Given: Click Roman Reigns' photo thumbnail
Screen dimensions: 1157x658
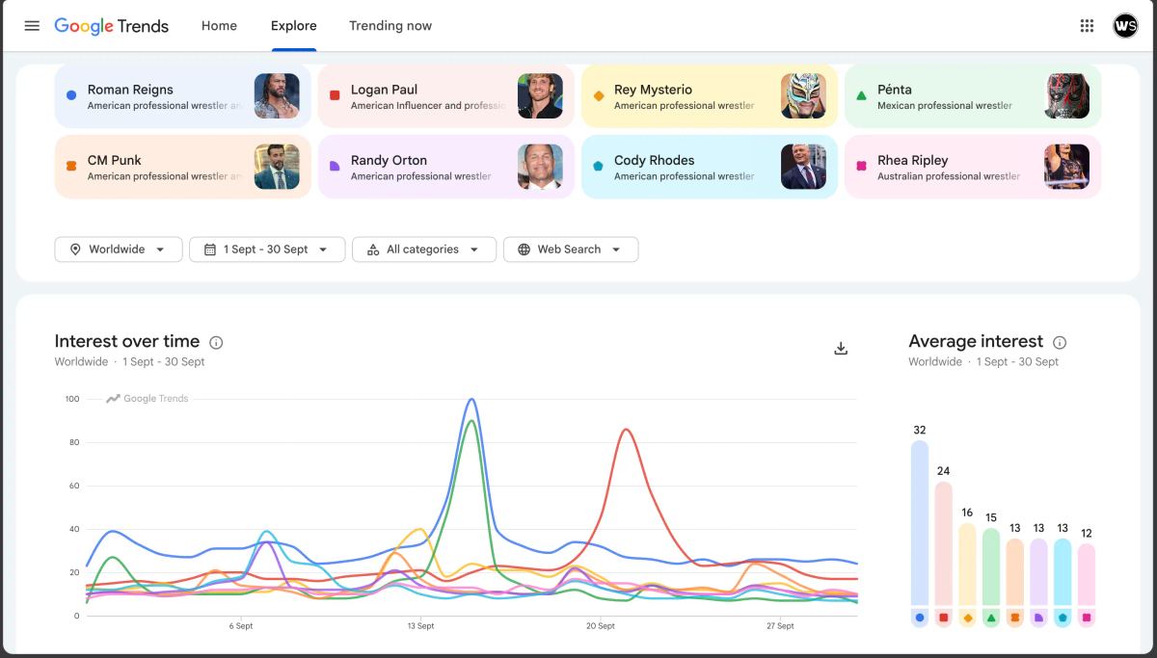Looking at the screenshot, I should 277,96.
